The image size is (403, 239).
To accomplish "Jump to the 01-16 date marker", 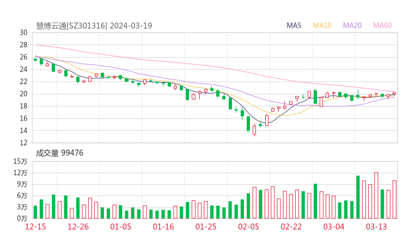I will point(163,227).
